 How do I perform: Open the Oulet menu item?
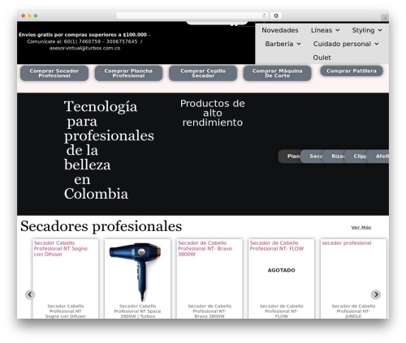tap(322, 58)
